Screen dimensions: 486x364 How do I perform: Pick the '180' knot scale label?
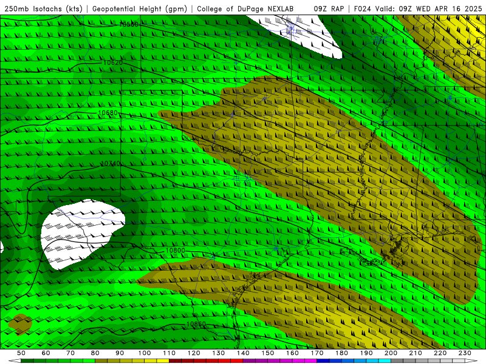point(341,353)
